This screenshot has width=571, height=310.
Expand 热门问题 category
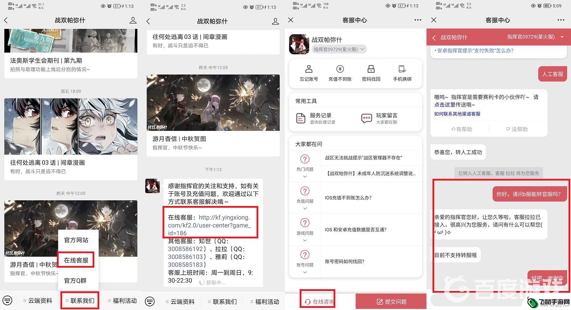[305, 166]
